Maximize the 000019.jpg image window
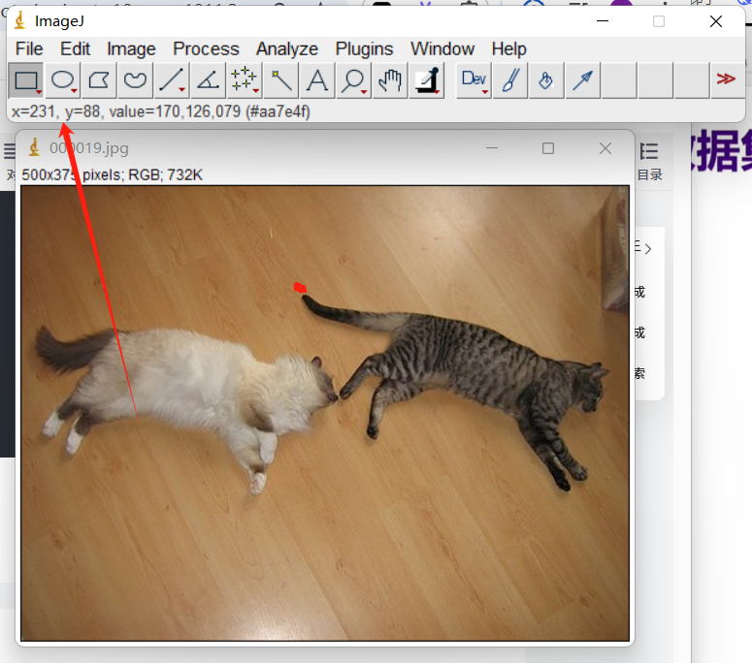Image resolution: width=752 pixels, height=663 pixels. (548, 148)
